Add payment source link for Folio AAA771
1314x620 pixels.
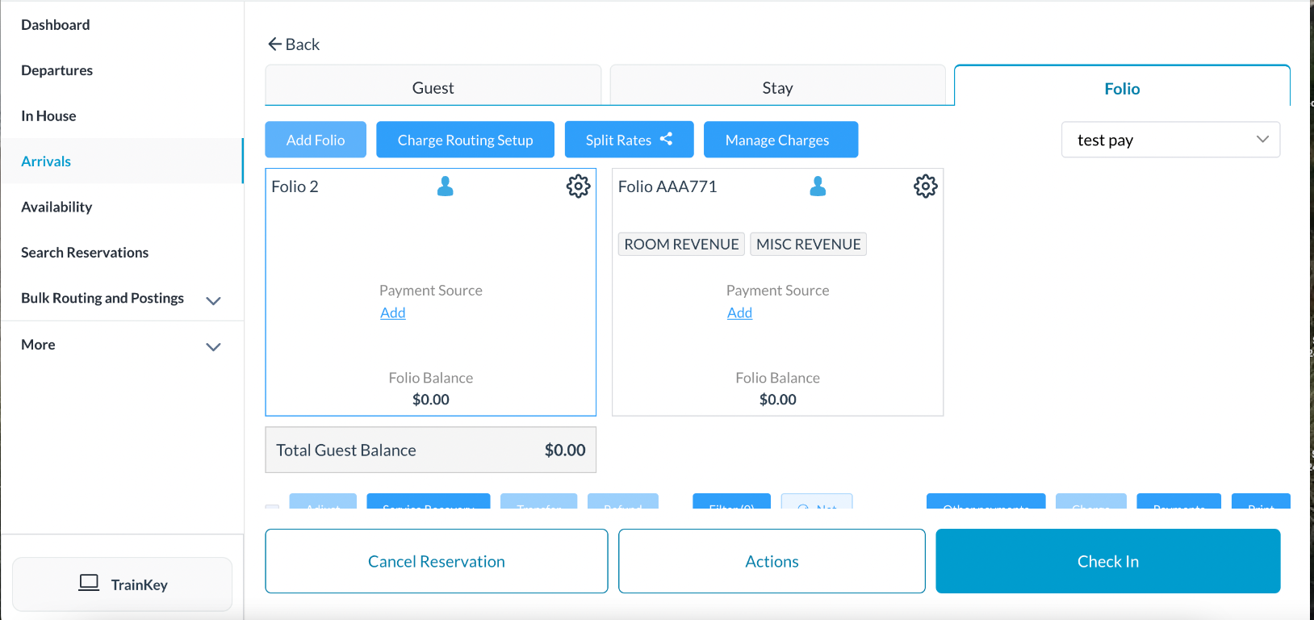[x=739, y=313]
